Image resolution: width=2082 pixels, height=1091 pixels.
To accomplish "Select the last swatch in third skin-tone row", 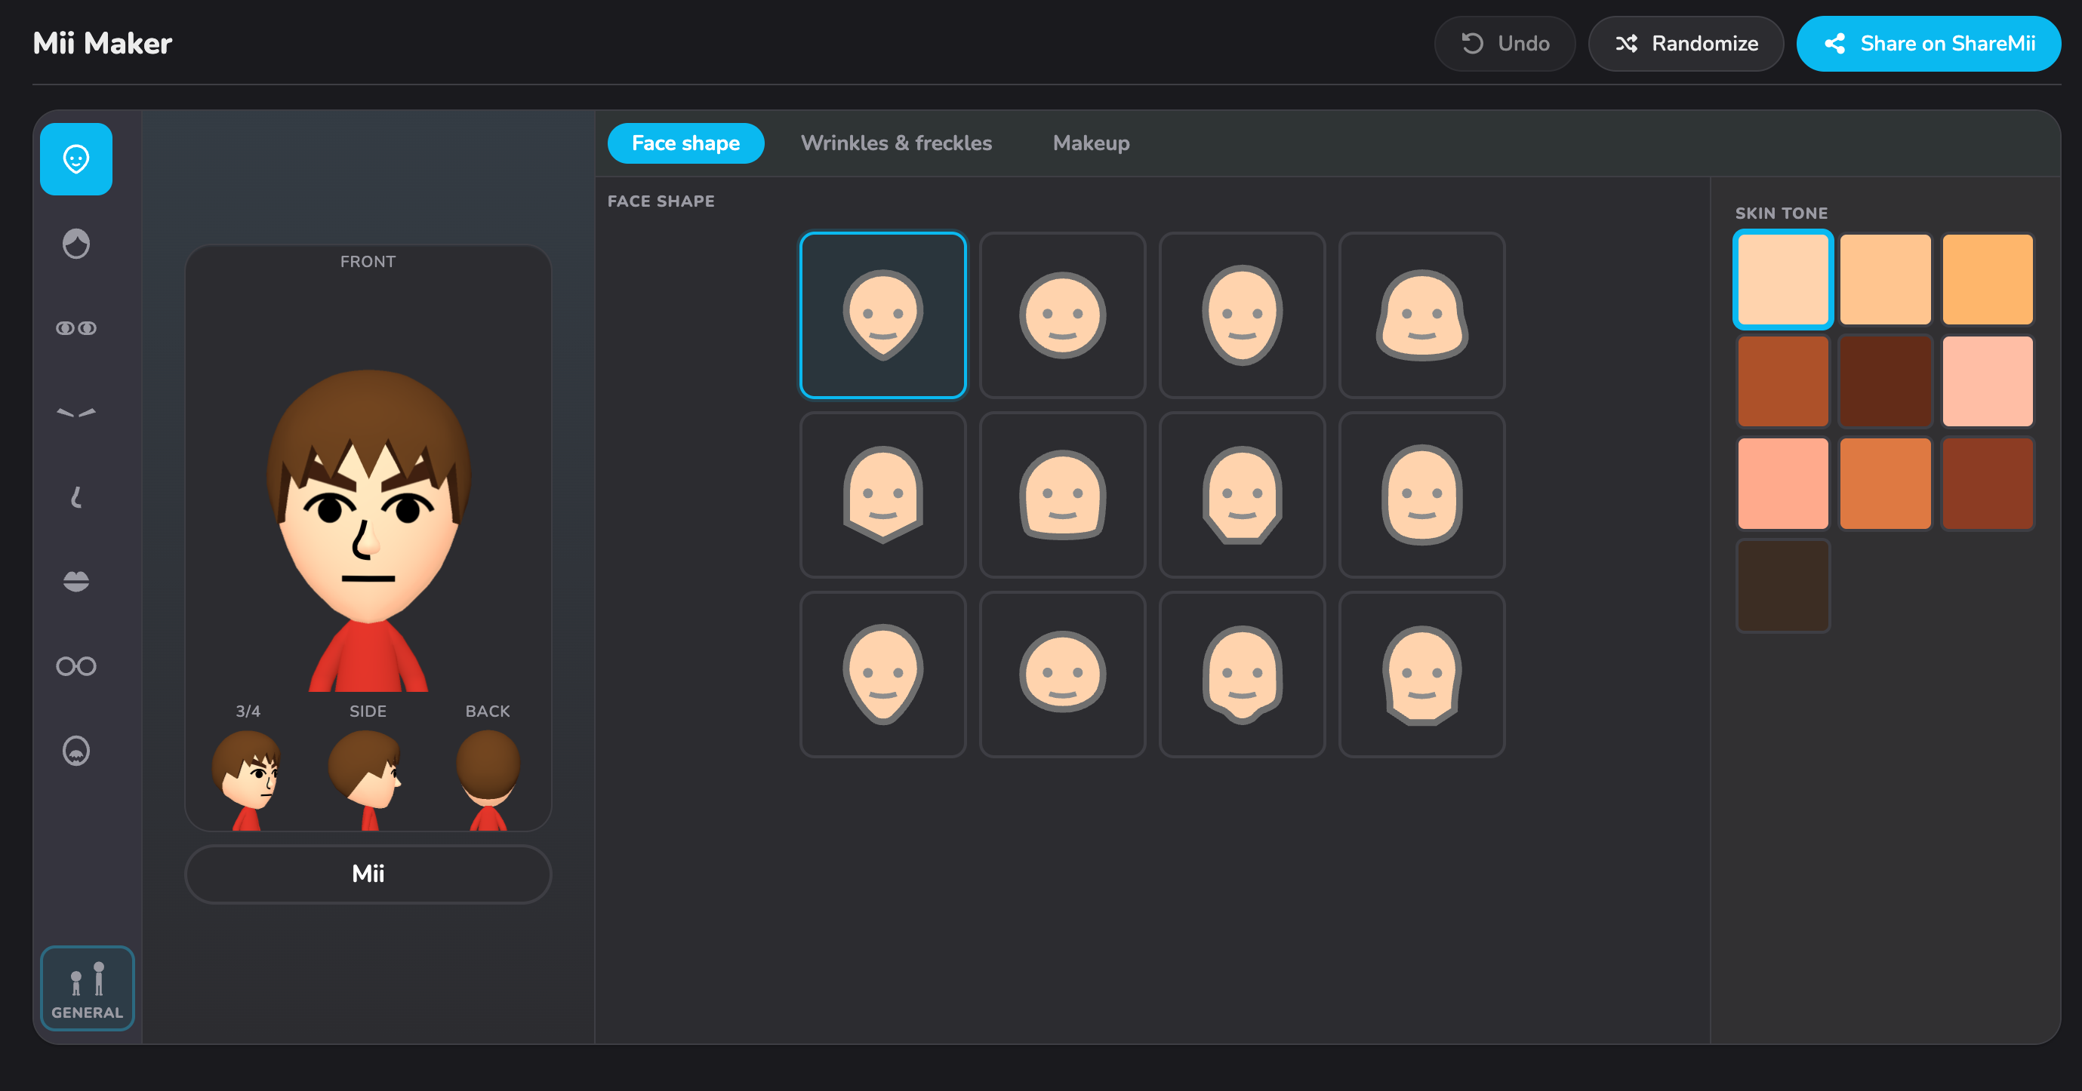I will [x=1988, y=484].
